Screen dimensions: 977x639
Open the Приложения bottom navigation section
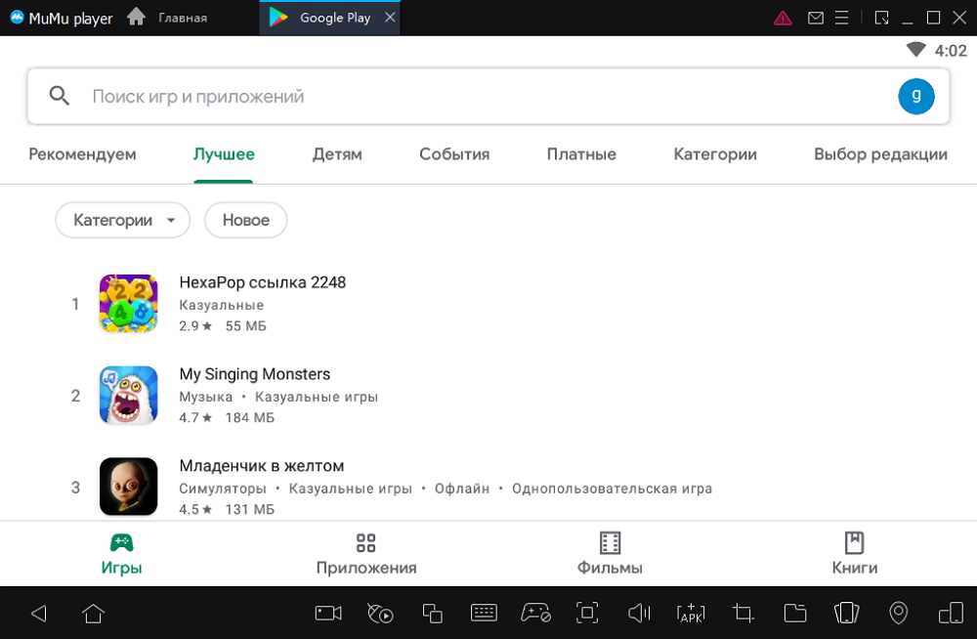tap(366, 554)
